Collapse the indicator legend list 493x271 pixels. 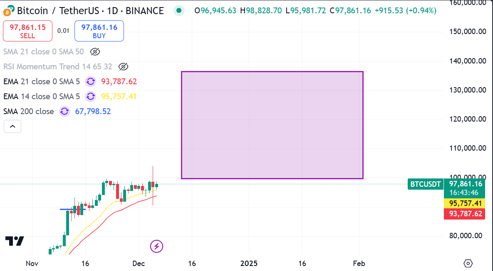(12, 127)
